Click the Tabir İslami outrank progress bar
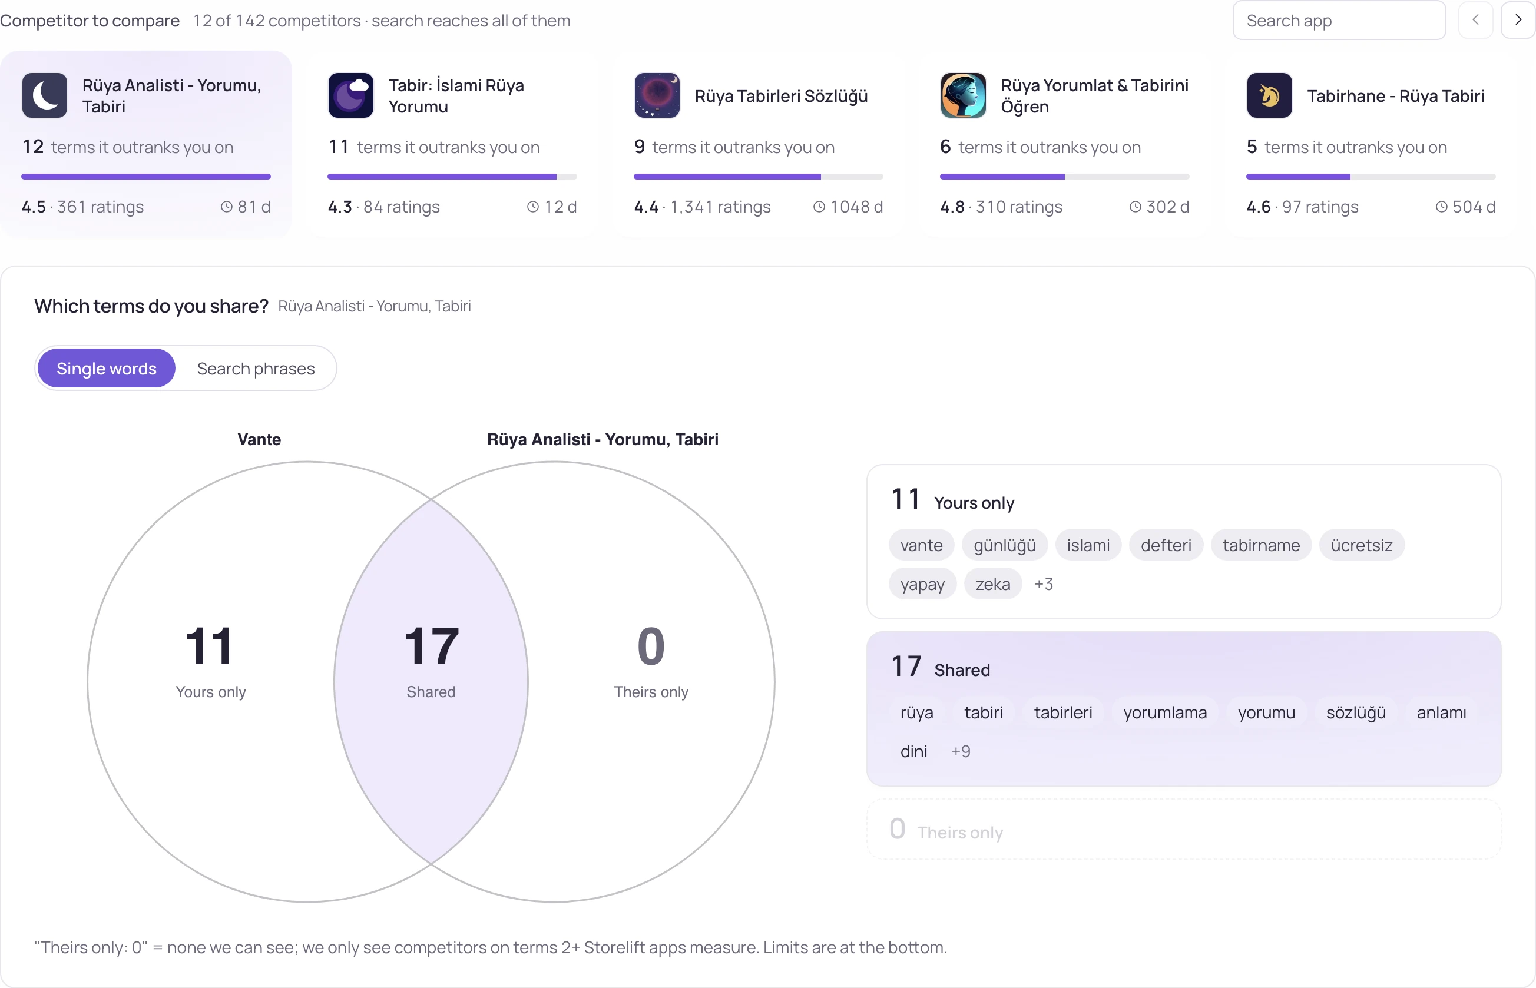1536x988 pixels. pyautogui.click(x=452, y=177)
